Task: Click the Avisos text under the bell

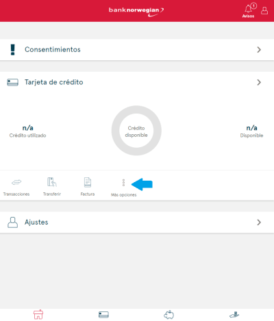Action: (x=248, y=16)
